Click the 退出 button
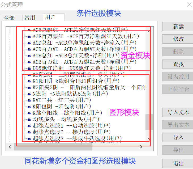Image resolution: width=193 pixels, height=169 pixels. point(178,163)
